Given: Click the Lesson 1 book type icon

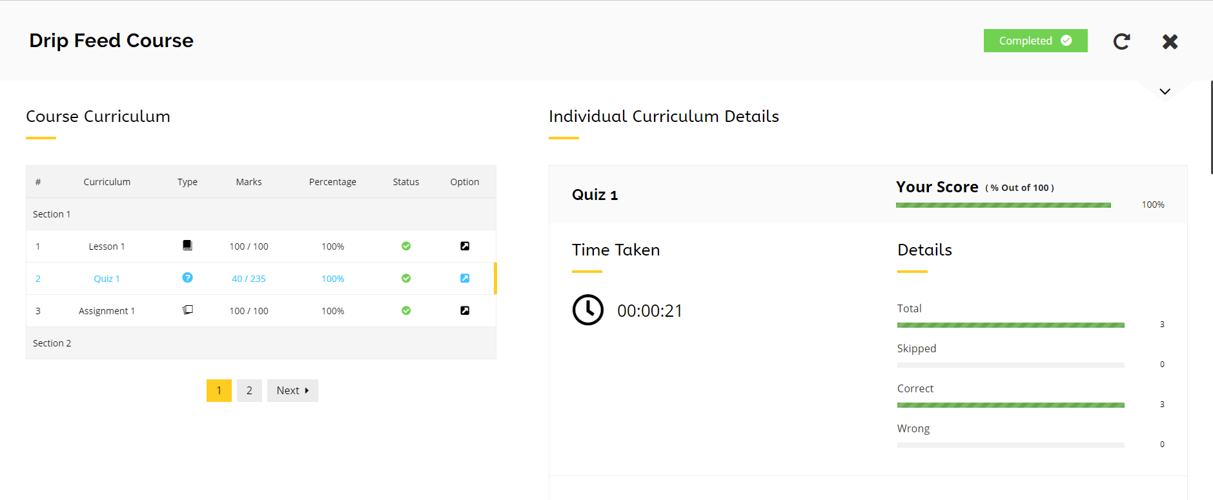Looking at the screenshot, I should coord(187,245).
